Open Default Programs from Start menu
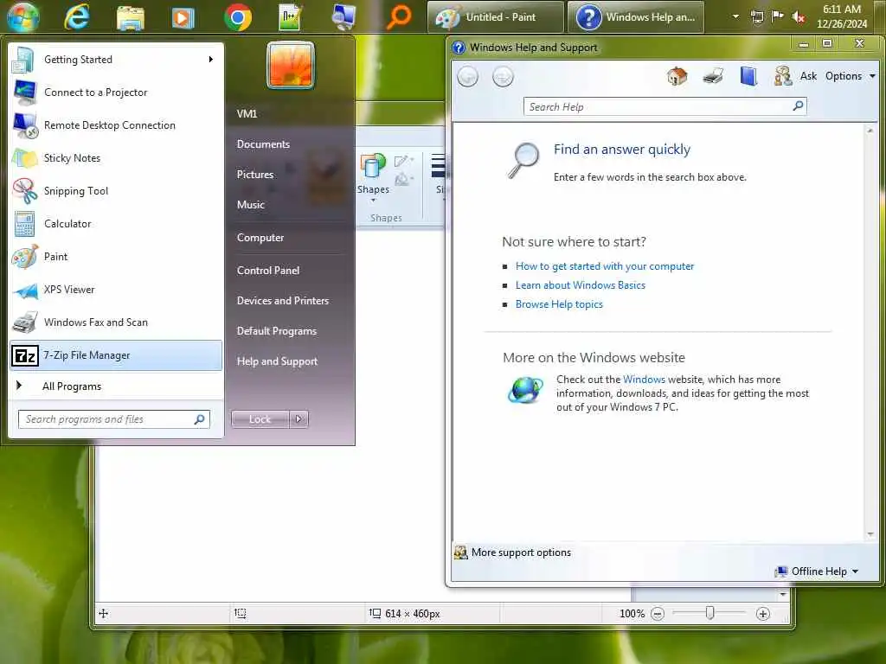Viewport: 886px width, 664px height. (x=276, y=331)
